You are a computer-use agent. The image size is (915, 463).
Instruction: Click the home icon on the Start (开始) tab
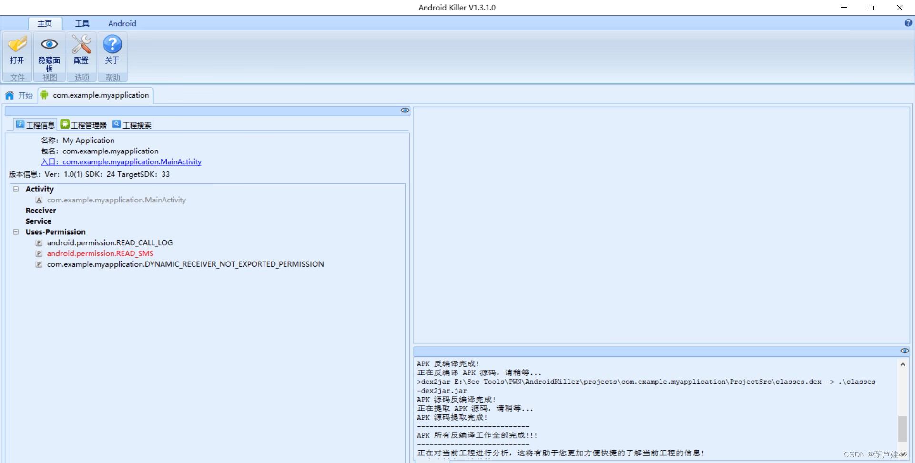click(x=10, y=95)
